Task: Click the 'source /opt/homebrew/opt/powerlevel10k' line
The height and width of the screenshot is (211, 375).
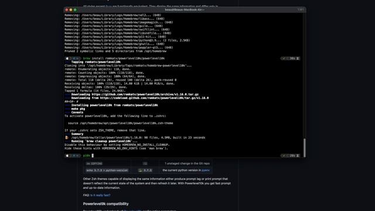Action: point(121,123)
